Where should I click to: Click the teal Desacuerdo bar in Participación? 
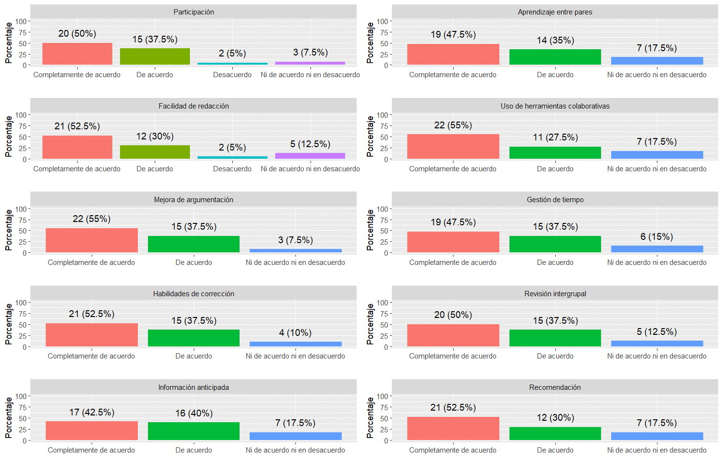pyautogui.click(x=232, y=64)
